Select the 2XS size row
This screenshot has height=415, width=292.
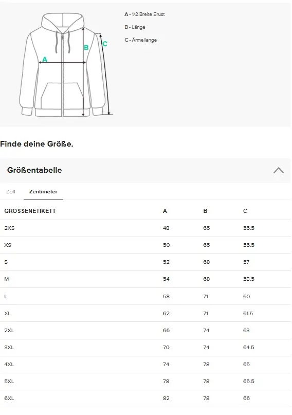[145, 228]
